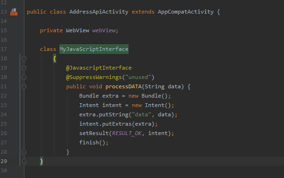
Task: Click AppCompatActivity in the class declaration
Action: coord(186,12)
